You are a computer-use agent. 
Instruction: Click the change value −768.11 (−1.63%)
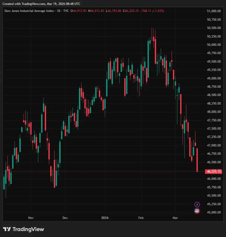point(152,11)
